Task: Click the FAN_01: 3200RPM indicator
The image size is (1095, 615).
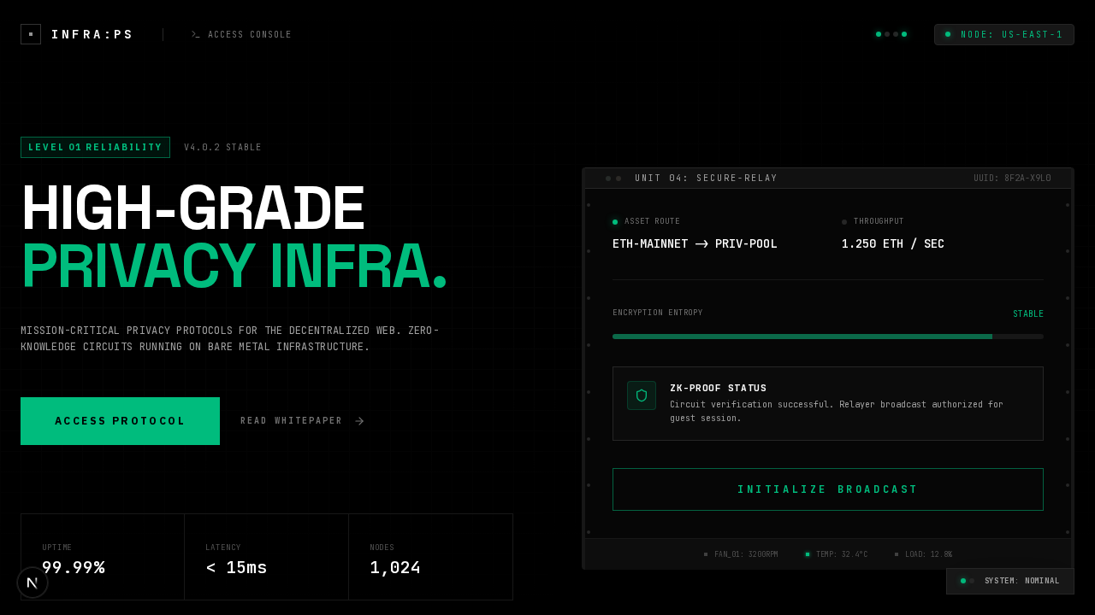Action: 741,554
